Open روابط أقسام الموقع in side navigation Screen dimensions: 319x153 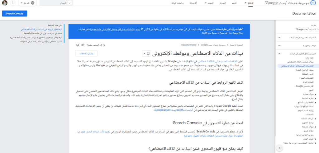tap(305, 110)
